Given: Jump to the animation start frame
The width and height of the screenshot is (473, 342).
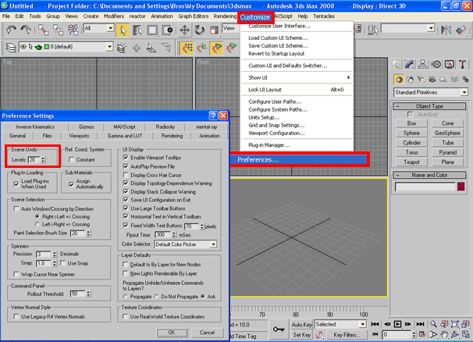Looking at the screenshot, I should (375, 324).
